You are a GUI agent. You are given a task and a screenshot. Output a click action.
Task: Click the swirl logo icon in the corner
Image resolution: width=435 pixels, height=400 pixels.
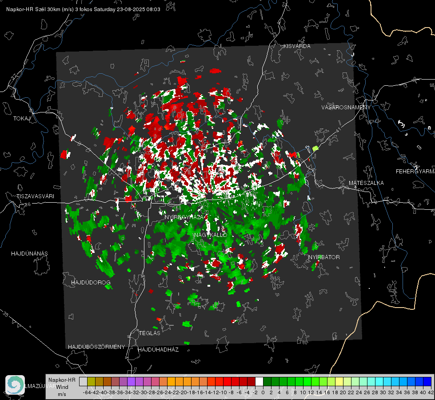[x=15, y=385]
